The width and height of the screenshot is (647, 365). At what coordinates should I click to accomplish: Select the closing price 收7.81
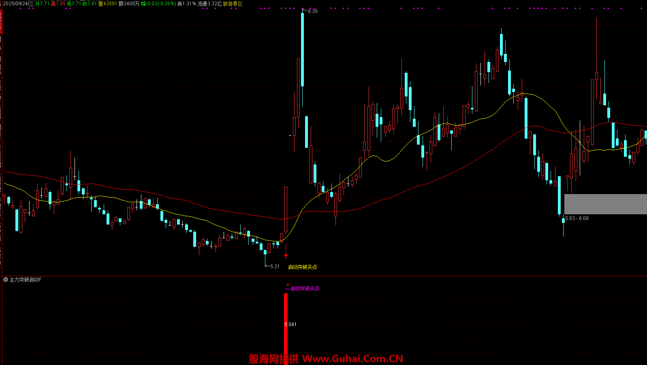click(x=90, y=4)
